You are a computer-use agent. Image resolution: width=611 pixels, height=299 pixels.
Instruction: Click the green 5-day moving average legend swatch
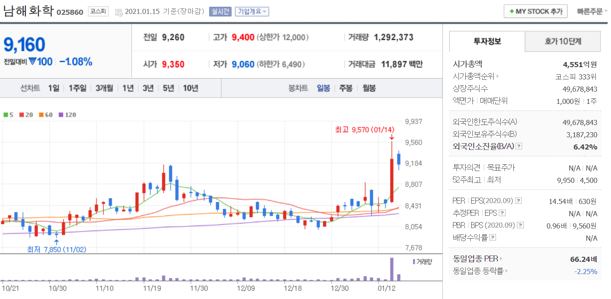click(5, 114)
